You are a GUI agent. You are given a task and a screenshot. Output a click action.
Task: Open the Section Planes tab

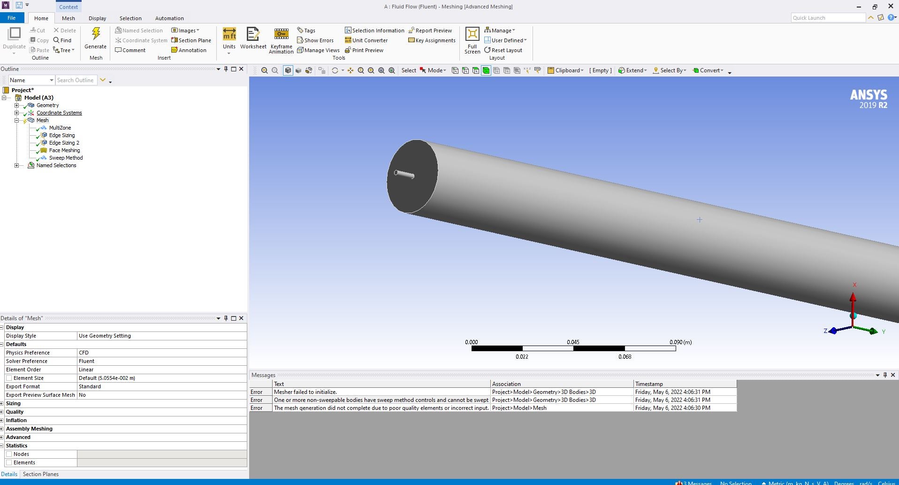click(41, 474)
